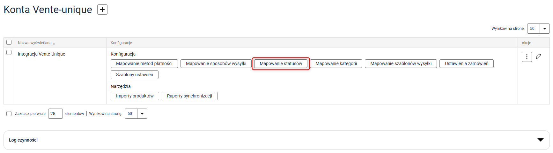Go to Mapowanie szablonów wysyłki
This screenshot has width=553, height=153.
click(x=401, y=63)
